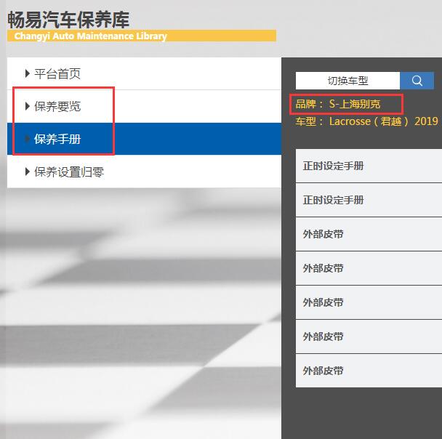Open the 保养要览 menu item
Image resolution: width=442 pixels, height=439 pixels.
144,106
